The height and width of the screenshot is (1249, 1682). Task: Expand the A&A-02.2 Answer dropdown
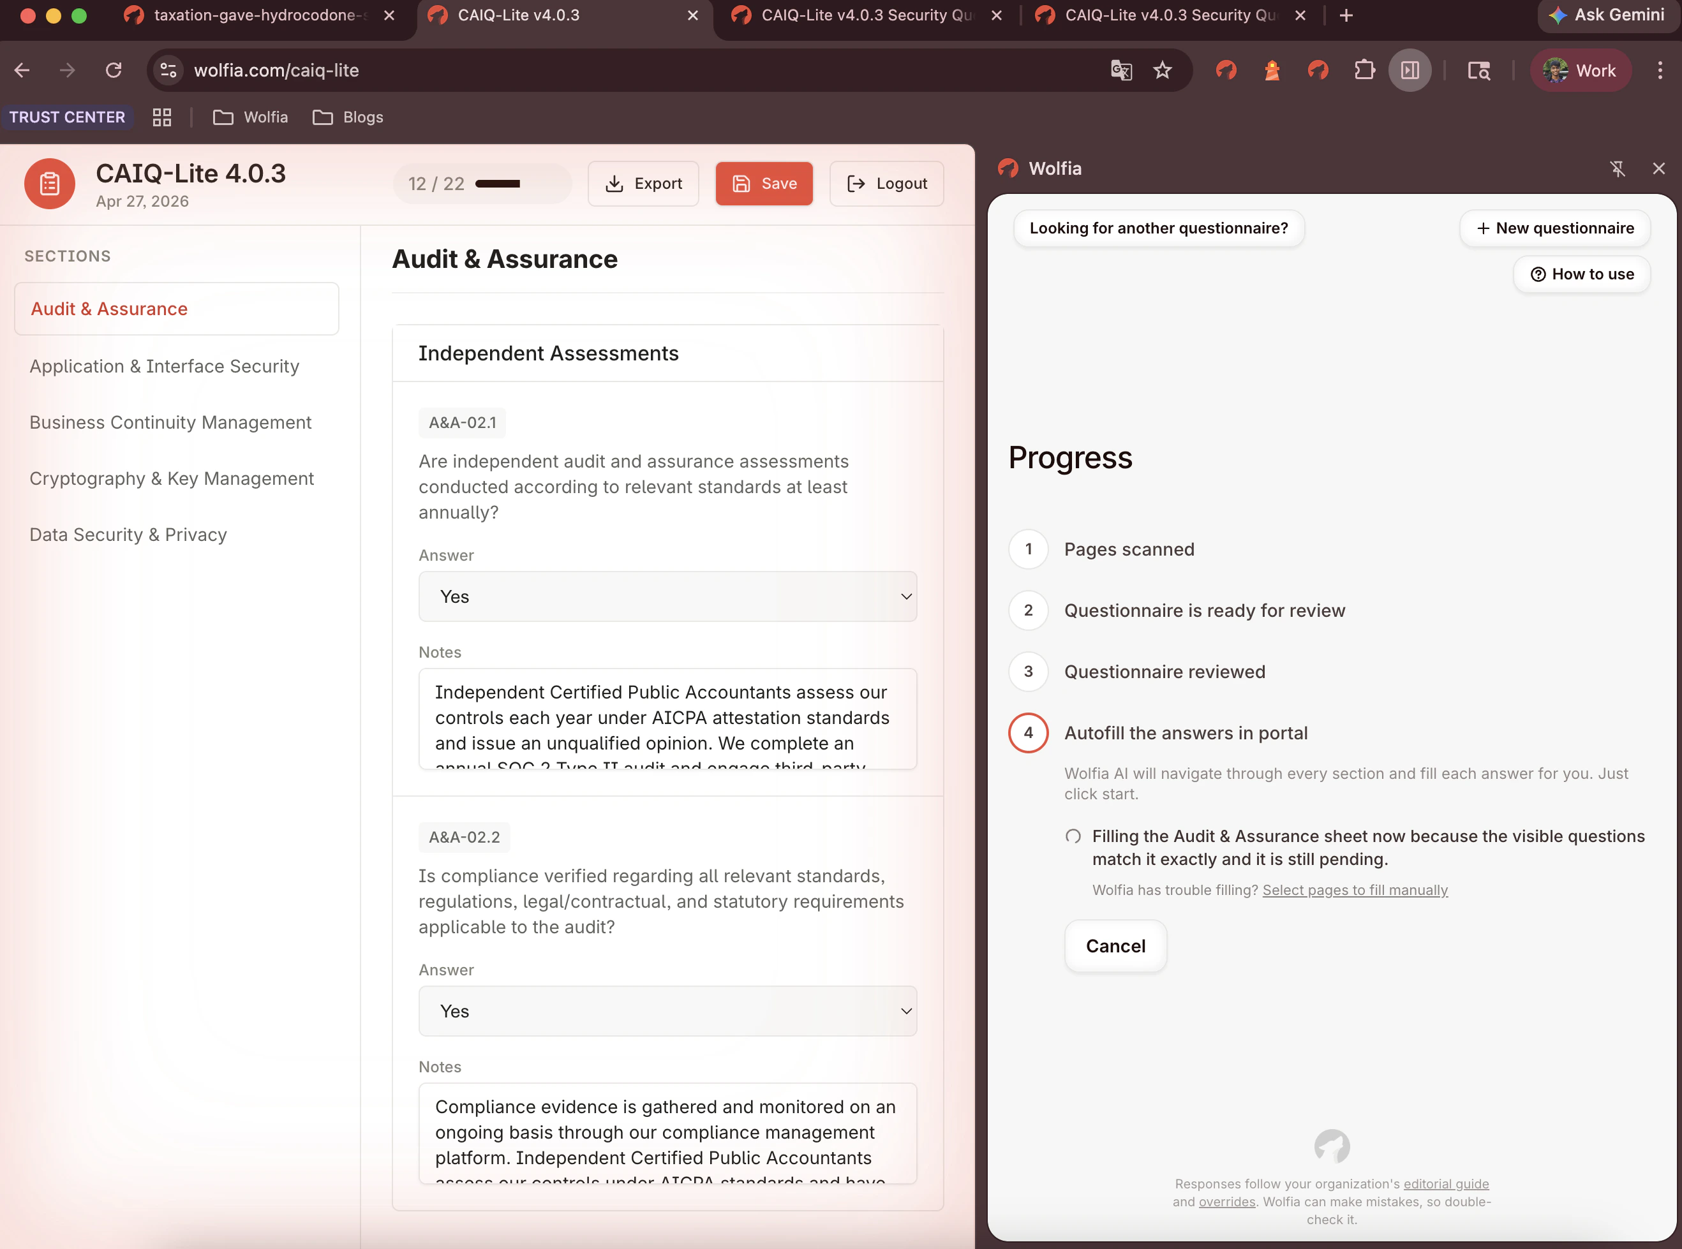667,1011
